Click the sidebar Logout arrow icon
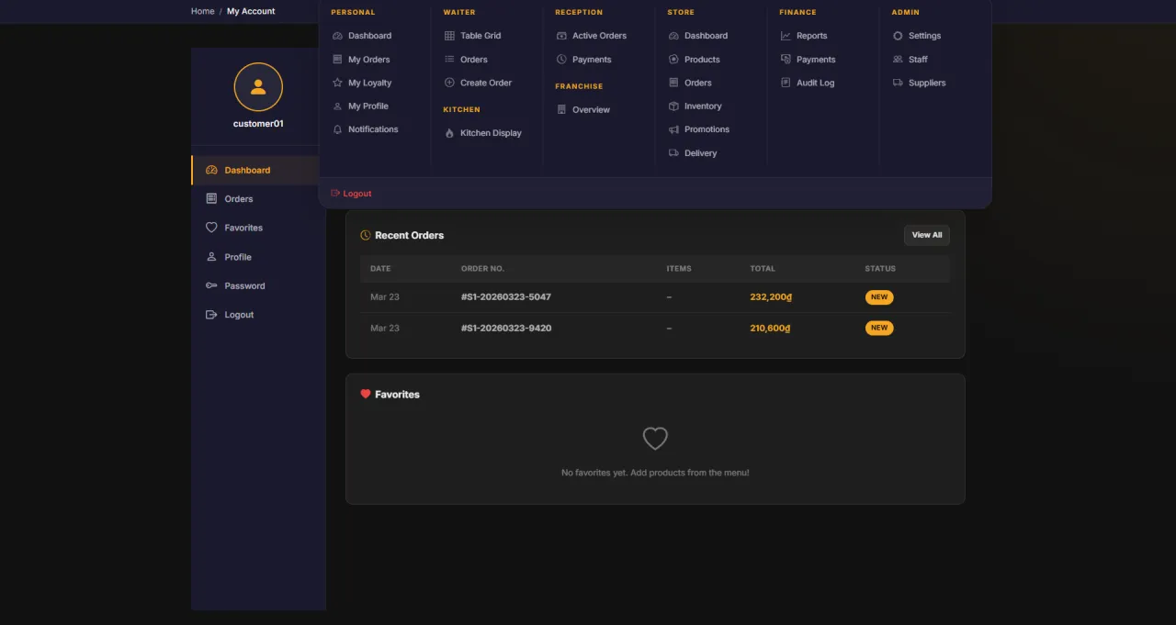 coord(211,315)
